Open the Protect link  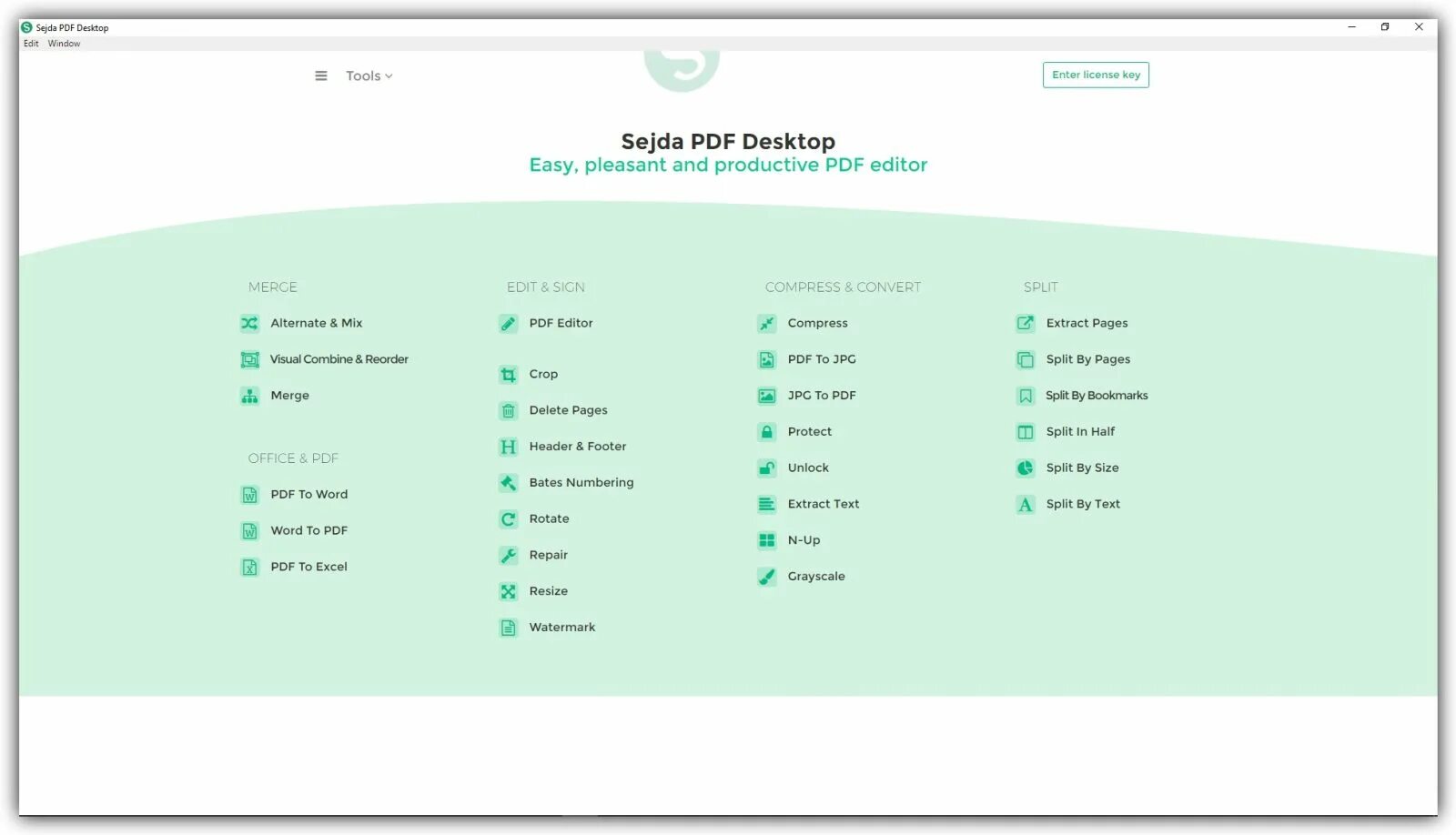pos(809,432)
